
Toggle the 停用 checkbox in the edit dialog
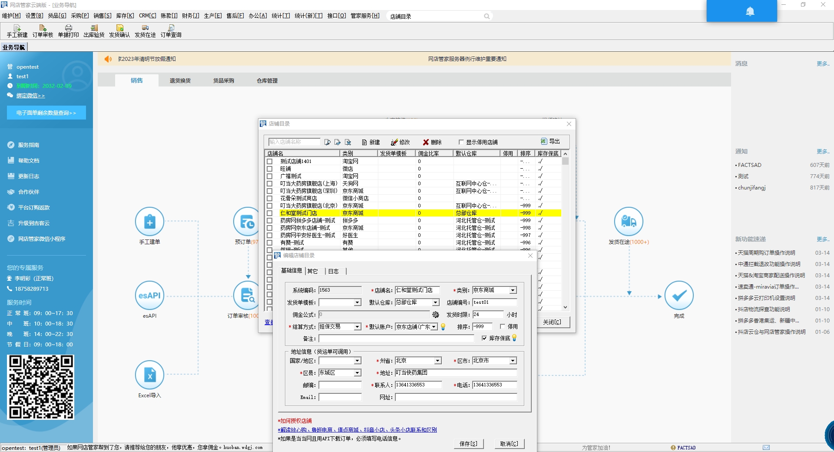click(503, 326)
